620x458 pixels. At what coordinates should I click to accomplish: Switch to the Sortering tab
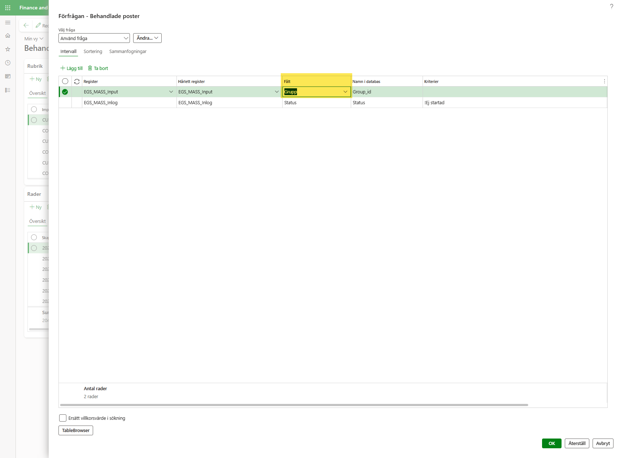coord(93,52)
